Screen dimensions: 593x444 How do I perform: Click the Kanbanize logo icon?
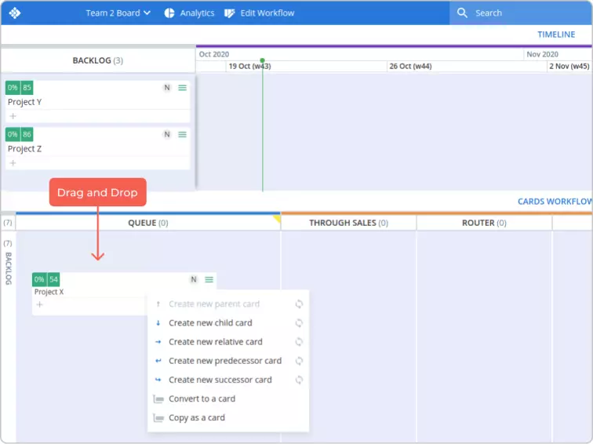pyautogui.click(x=15, y=13)
